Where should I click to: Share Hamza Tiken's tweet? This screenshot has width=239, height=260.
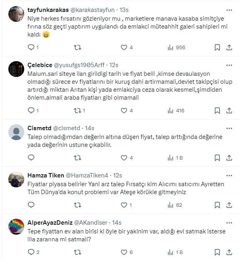(x=229, y=205)
